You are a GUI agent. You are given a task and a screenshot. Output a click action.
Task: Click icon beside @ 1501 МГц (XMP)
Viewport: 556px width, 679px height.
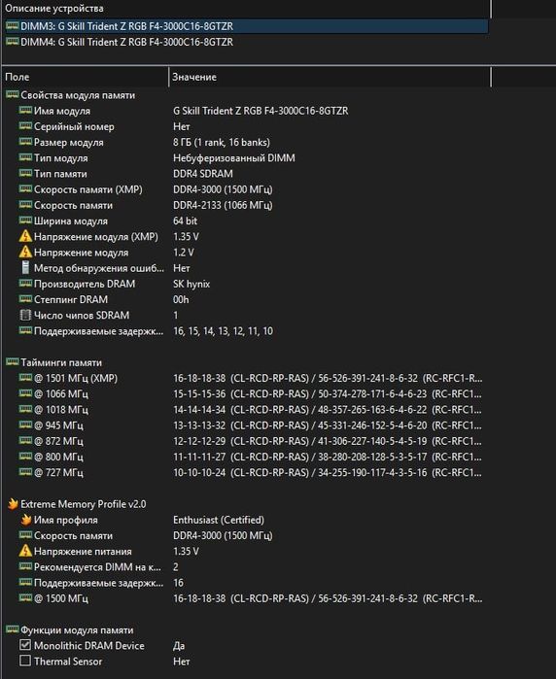coord(25,378)
